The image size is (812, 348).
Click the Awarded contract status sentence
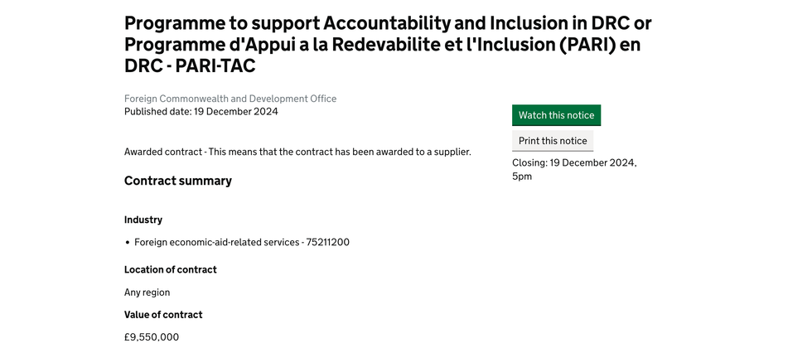coord(297,152)
